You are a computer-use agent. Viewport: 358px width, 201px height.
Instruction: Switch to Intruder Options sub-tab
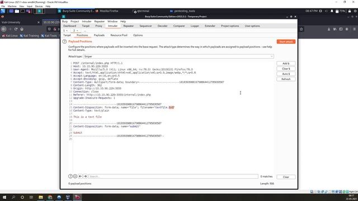pos(138,35)
